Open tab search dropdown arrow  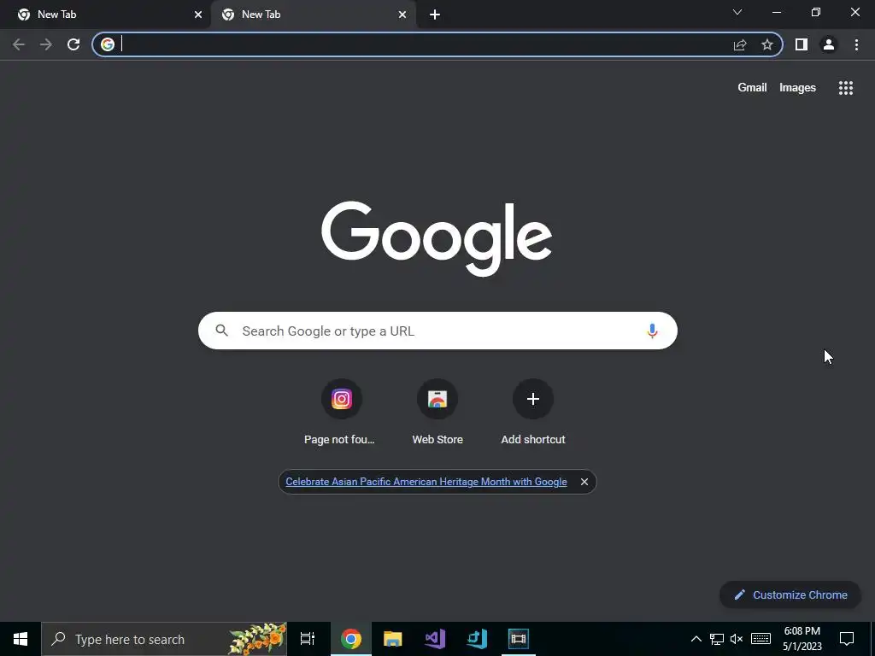point(737,12)
